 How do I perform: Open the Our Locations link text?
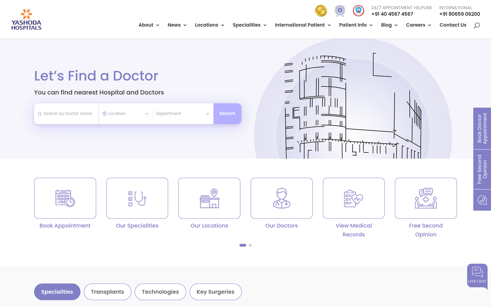coord(209,226)
